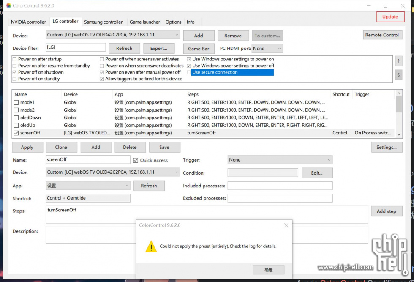Open the Expert... options
The width and height of the screenshot is (414, 282).
[159, 48]
